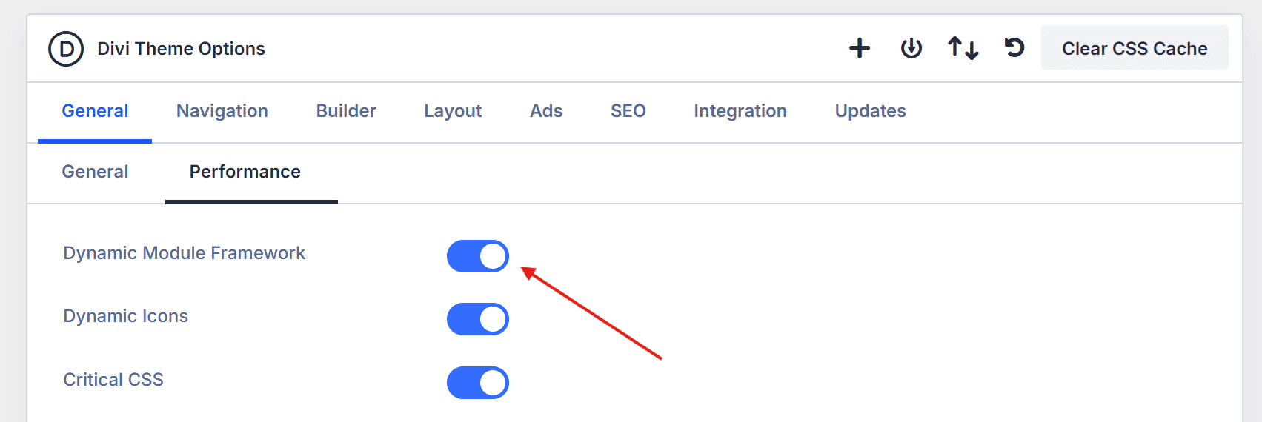Switch to the Builder tab
This screenshot has height=422, width=1262.
coord(346,111)
